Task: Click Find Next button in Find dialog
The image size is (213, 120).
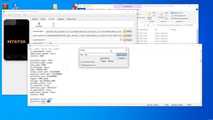Action: tap(121, 55)
